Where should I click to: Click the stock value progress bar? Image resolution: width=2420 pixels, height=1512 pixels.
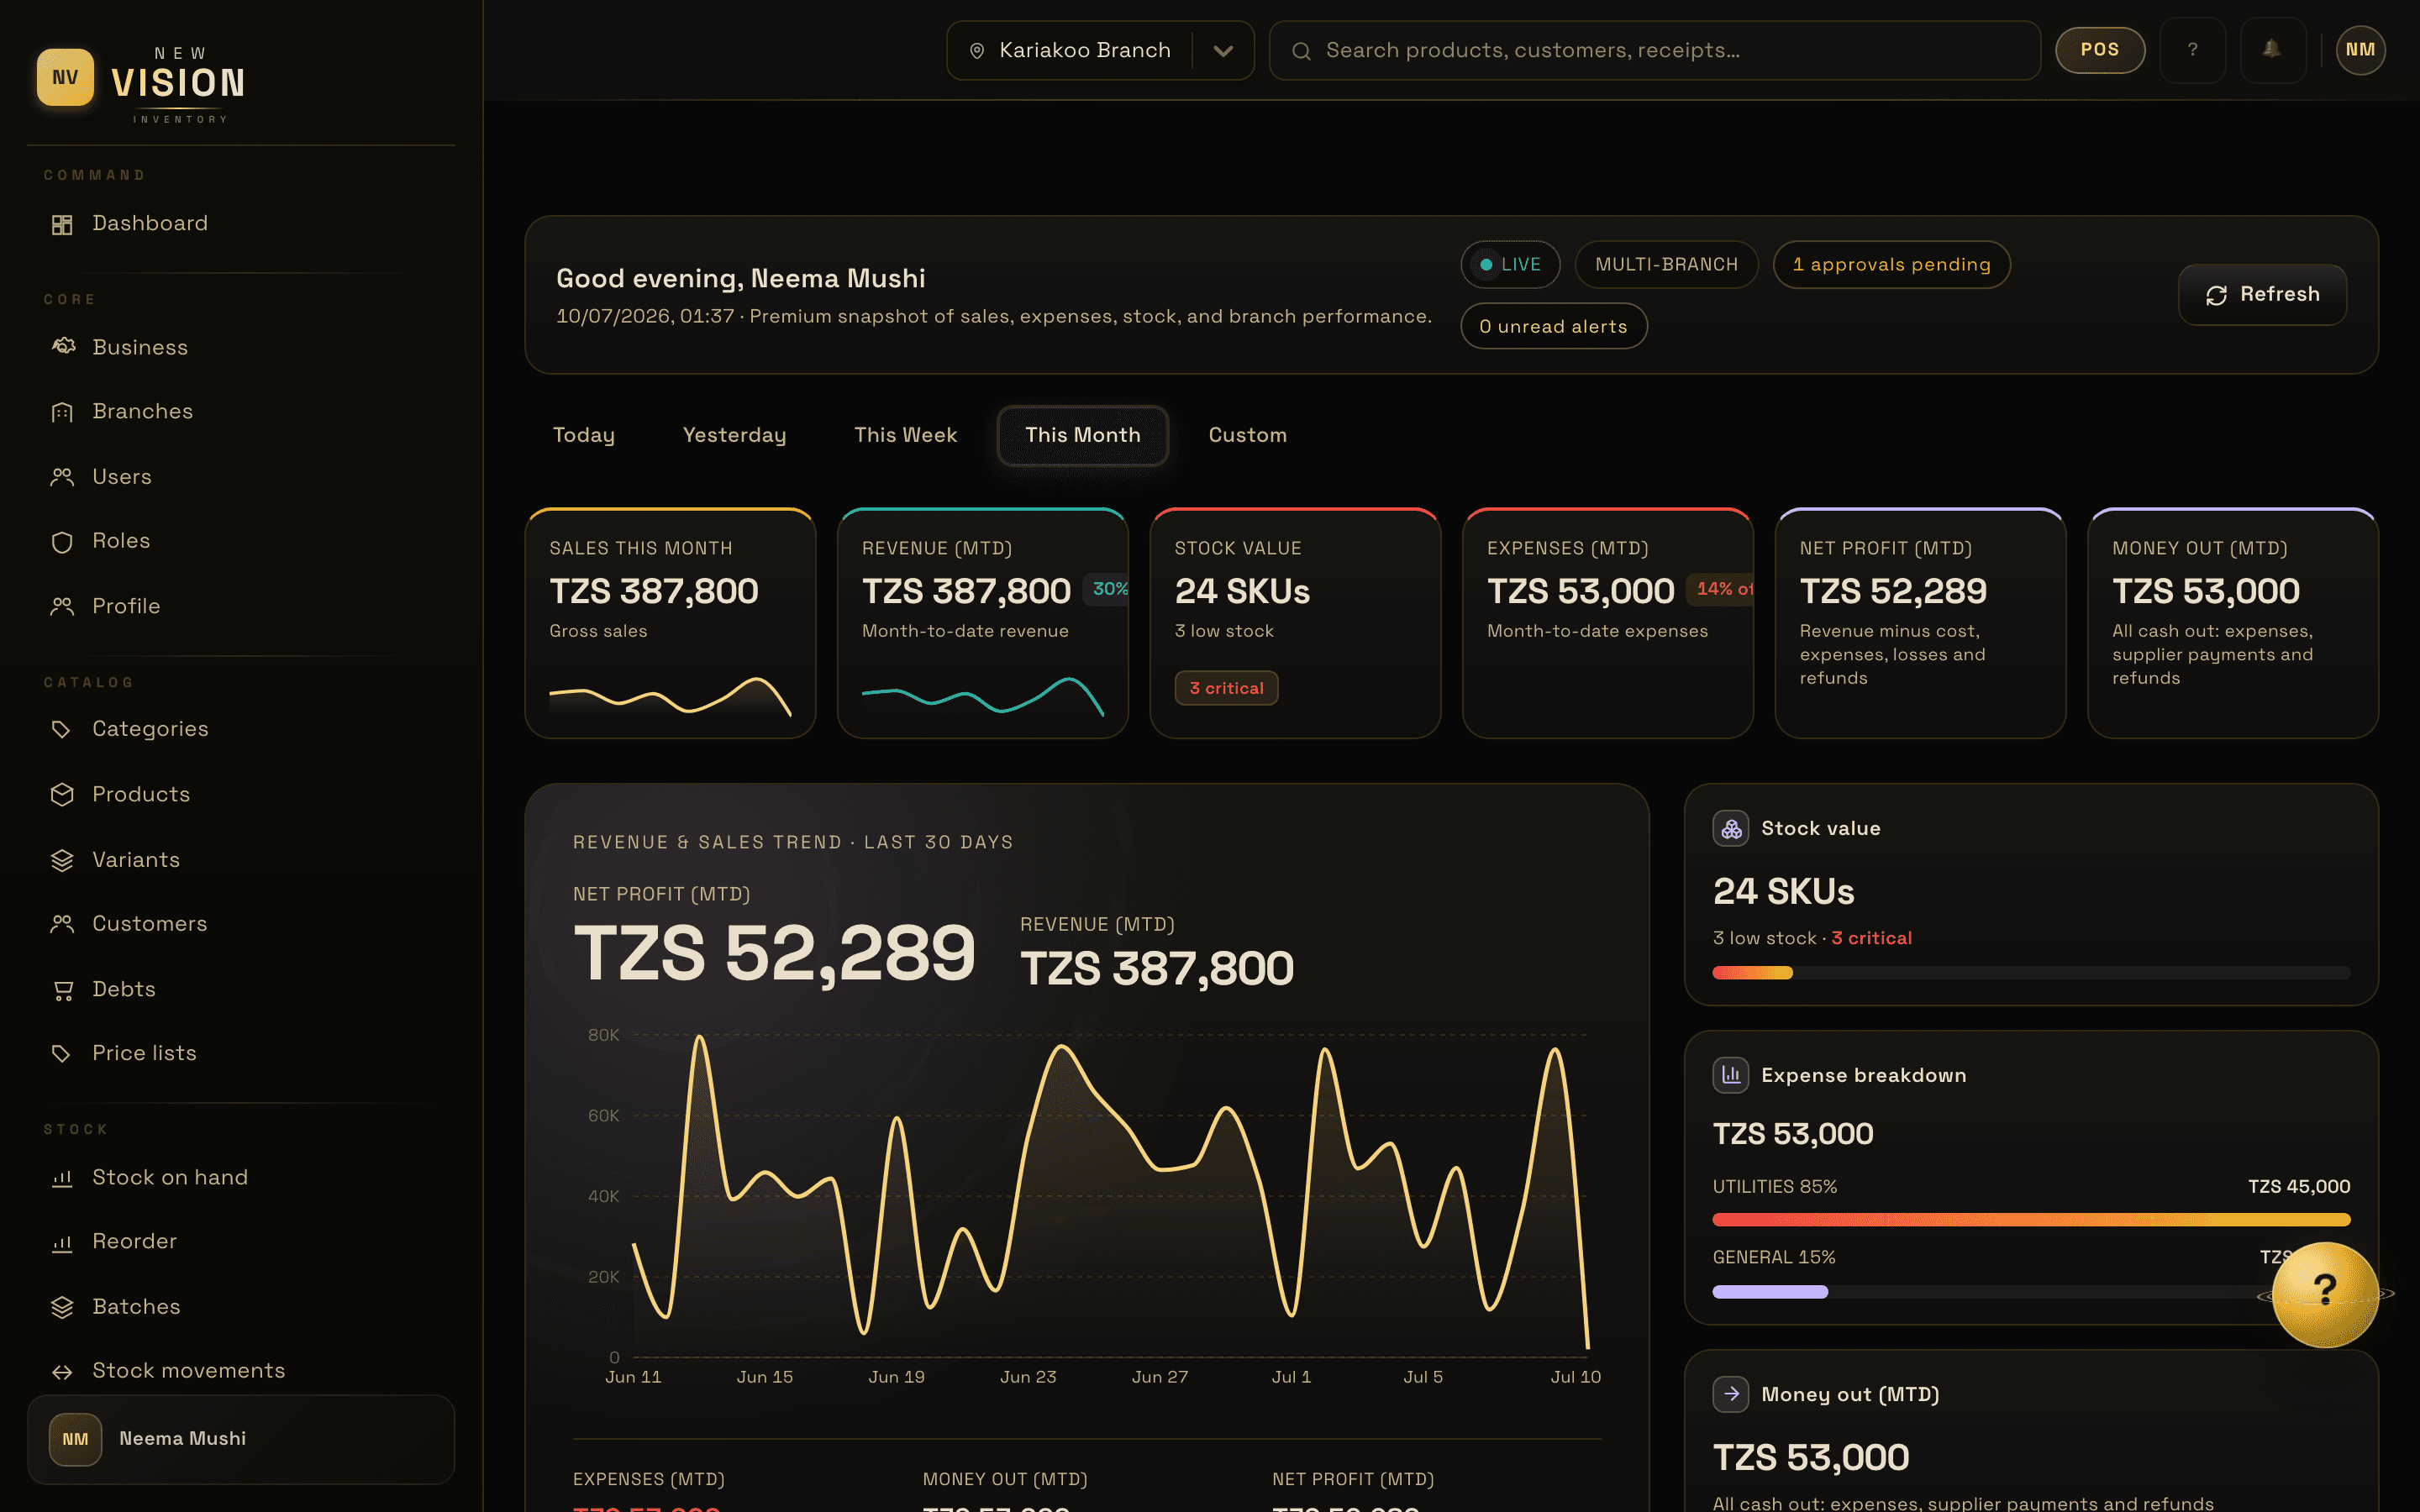coord(2031,973)
